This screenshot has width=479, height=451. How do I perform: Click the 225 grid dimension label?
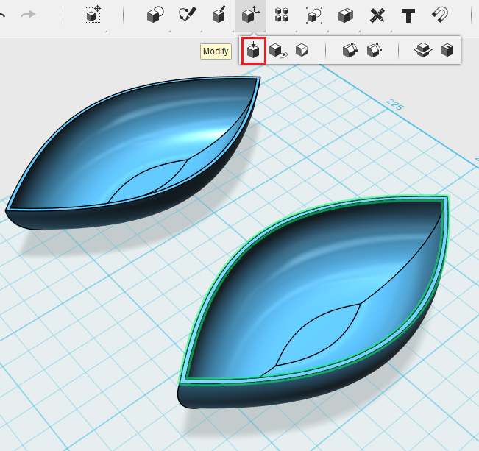coord(395,104)
